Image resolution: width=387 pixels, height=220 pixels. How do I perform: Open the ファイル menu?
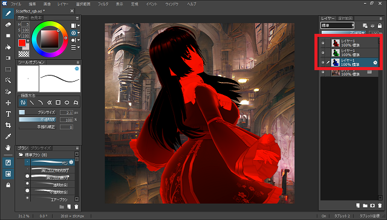pos(16,4)
